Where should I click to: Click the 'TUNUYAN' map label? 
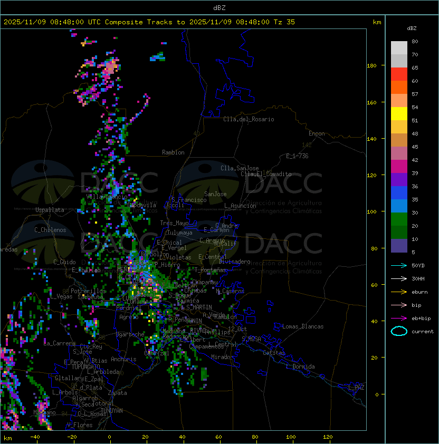point(112,411)
